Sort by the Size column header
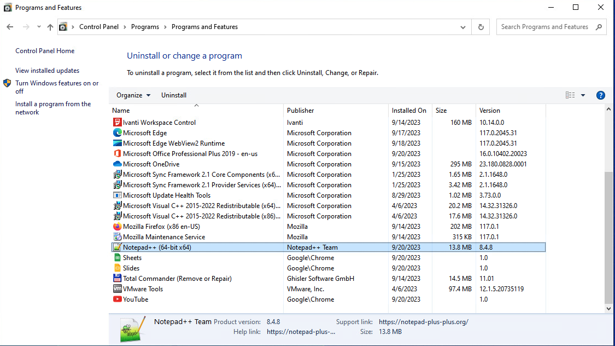The image size is (615, 346). 454,111
